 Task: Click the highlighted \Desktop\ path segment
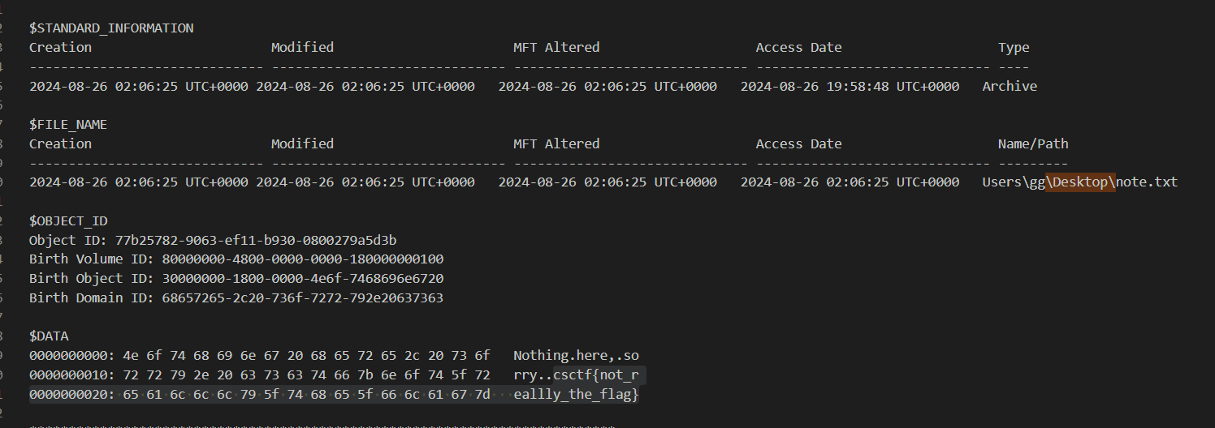(x=1080, y=182)
